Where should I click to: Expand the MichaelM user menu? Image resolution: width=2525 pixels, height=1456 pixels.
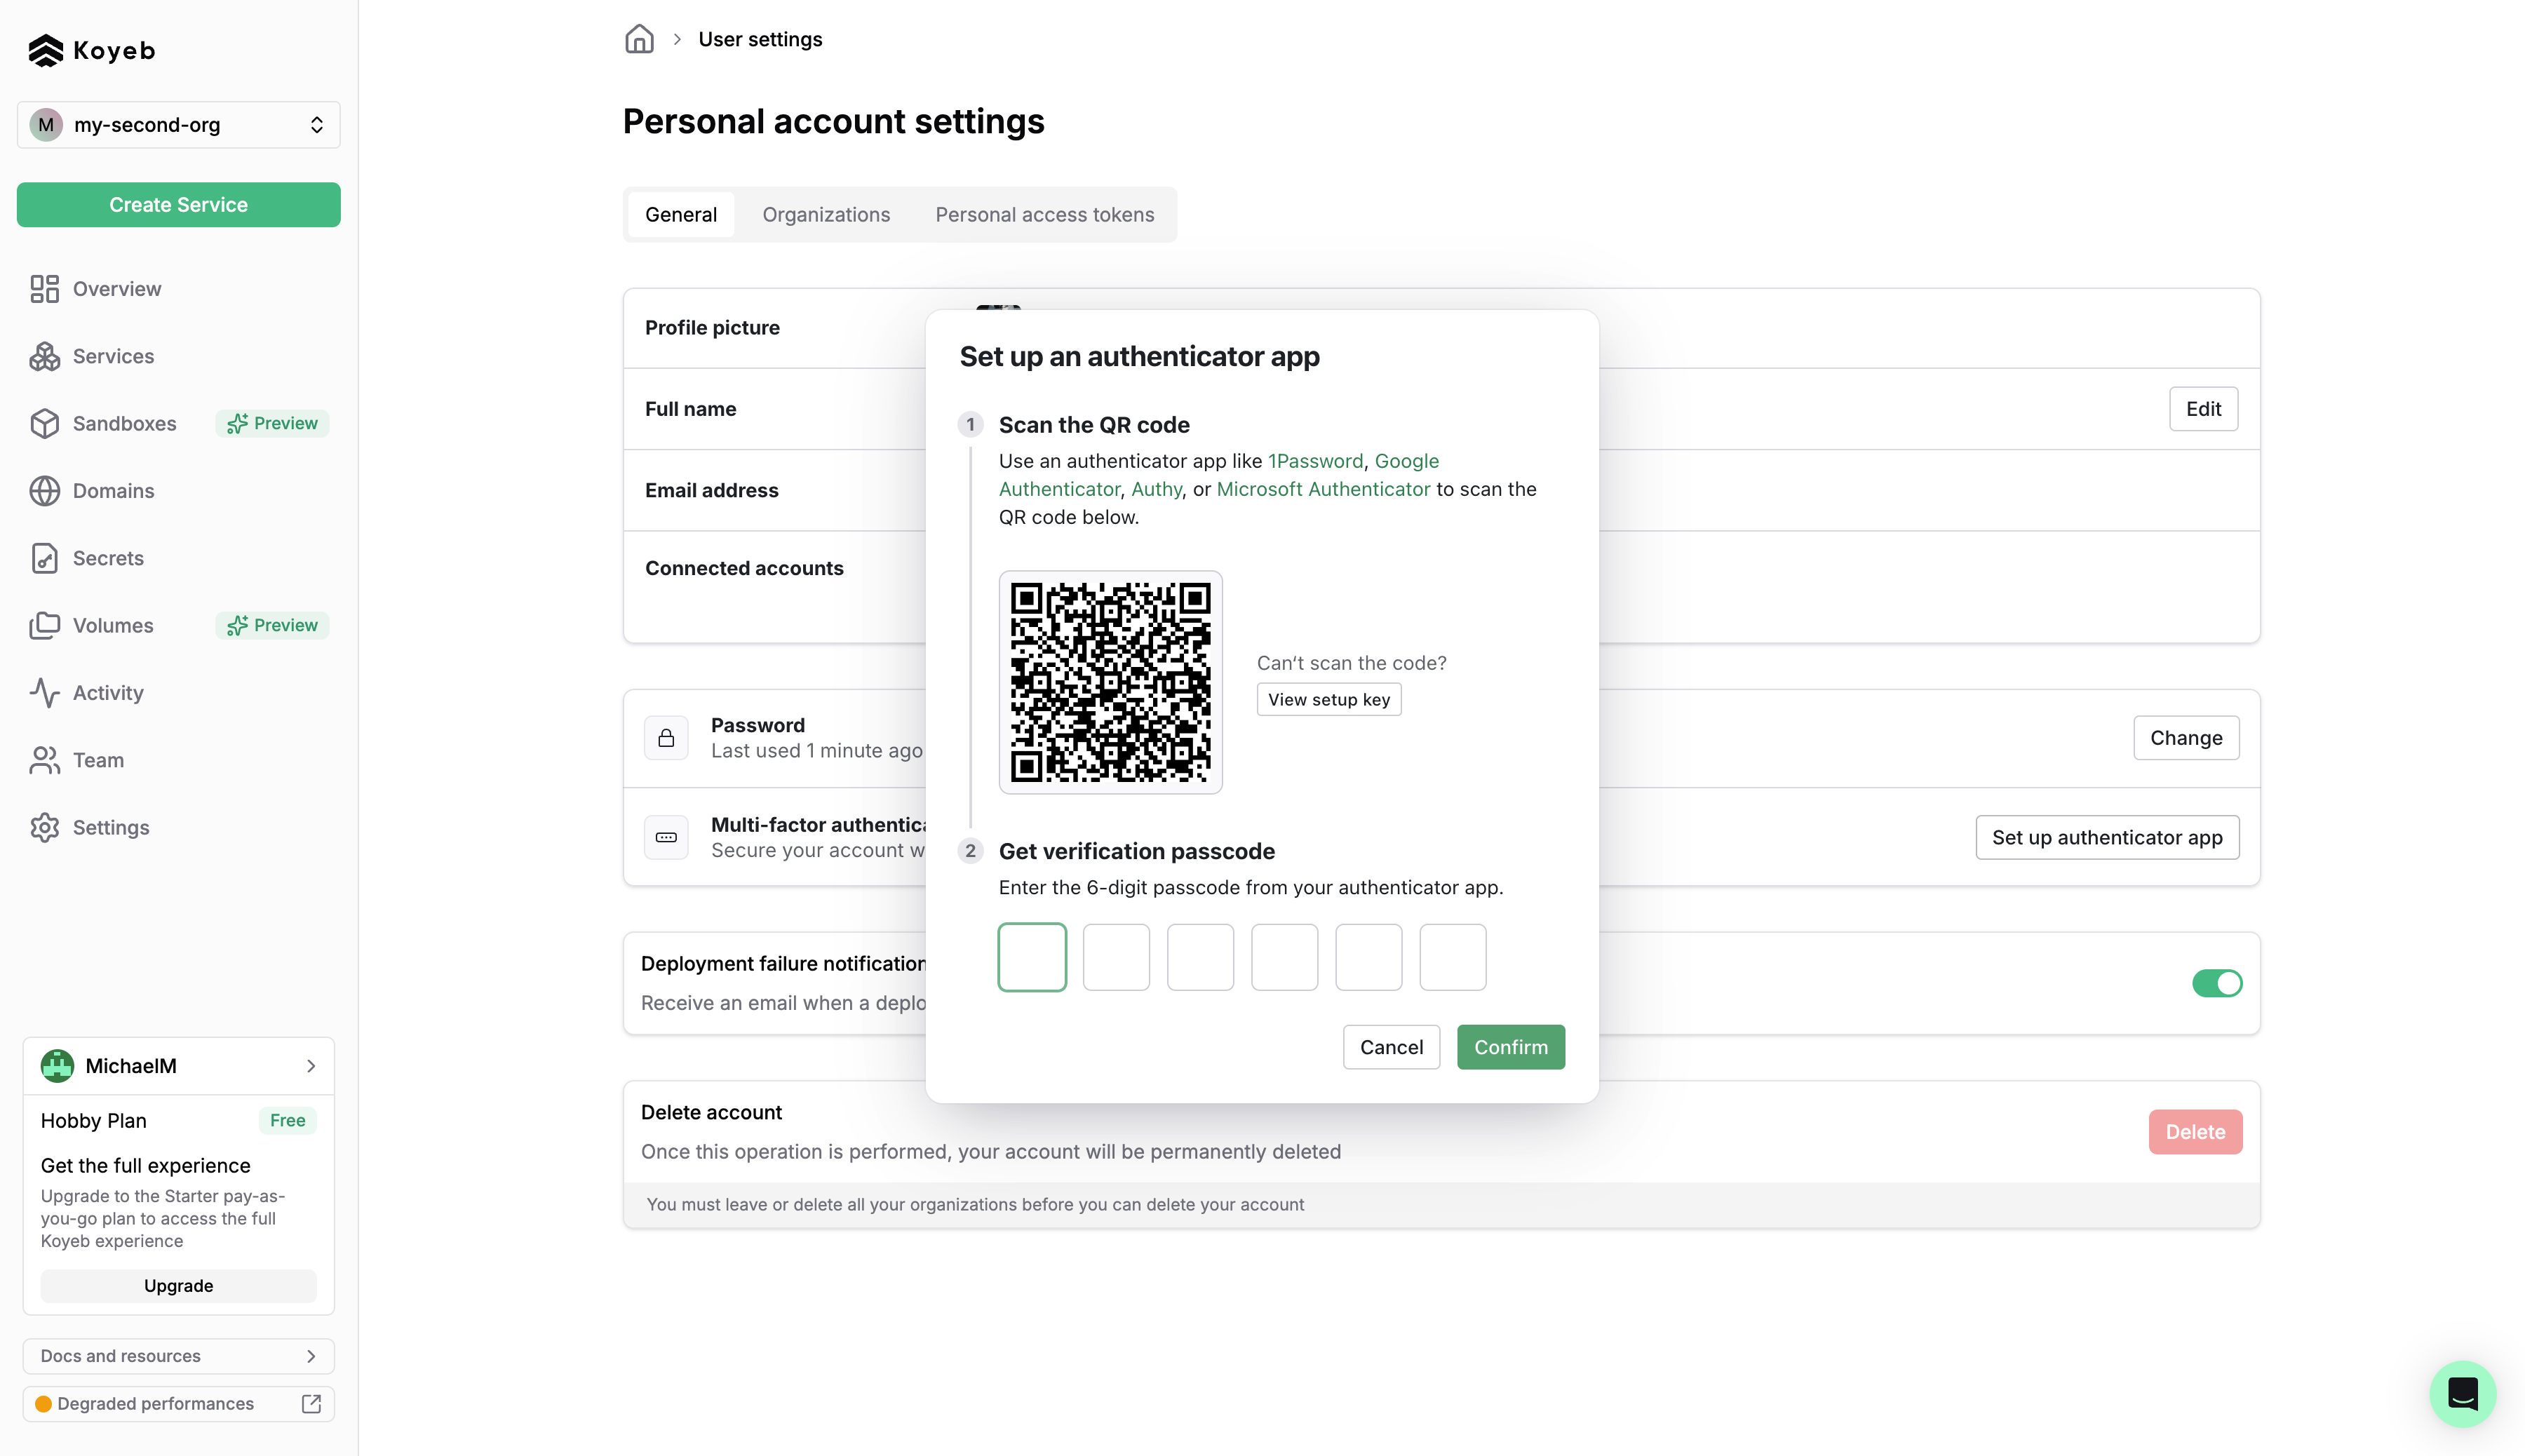pyautogui.click(x=178, y=1065)
